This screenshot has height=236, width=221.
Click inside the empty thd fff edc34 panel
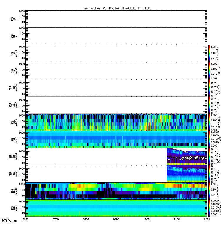(116, 88)
